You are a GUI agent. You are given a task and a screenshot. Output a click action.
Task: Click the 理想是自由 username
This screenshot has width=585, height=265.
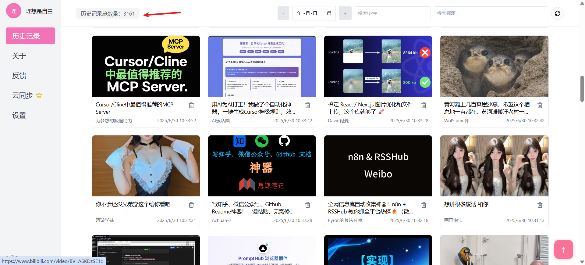[x=39, y=11]
